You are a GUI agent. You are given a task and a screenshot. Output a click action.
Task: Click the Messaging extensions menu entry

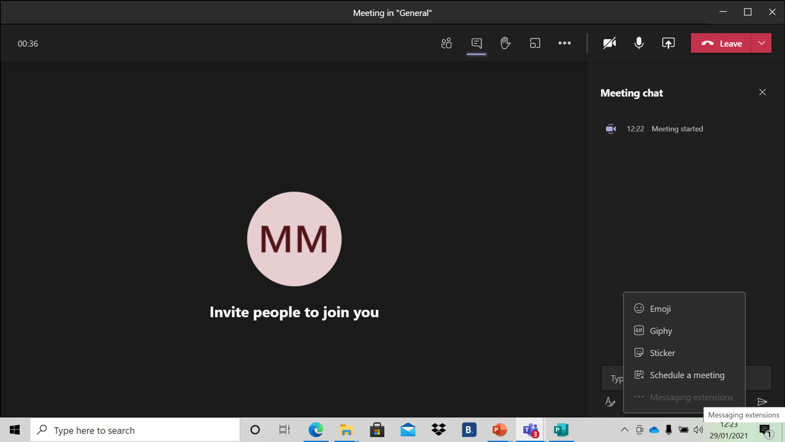[684, 397]
